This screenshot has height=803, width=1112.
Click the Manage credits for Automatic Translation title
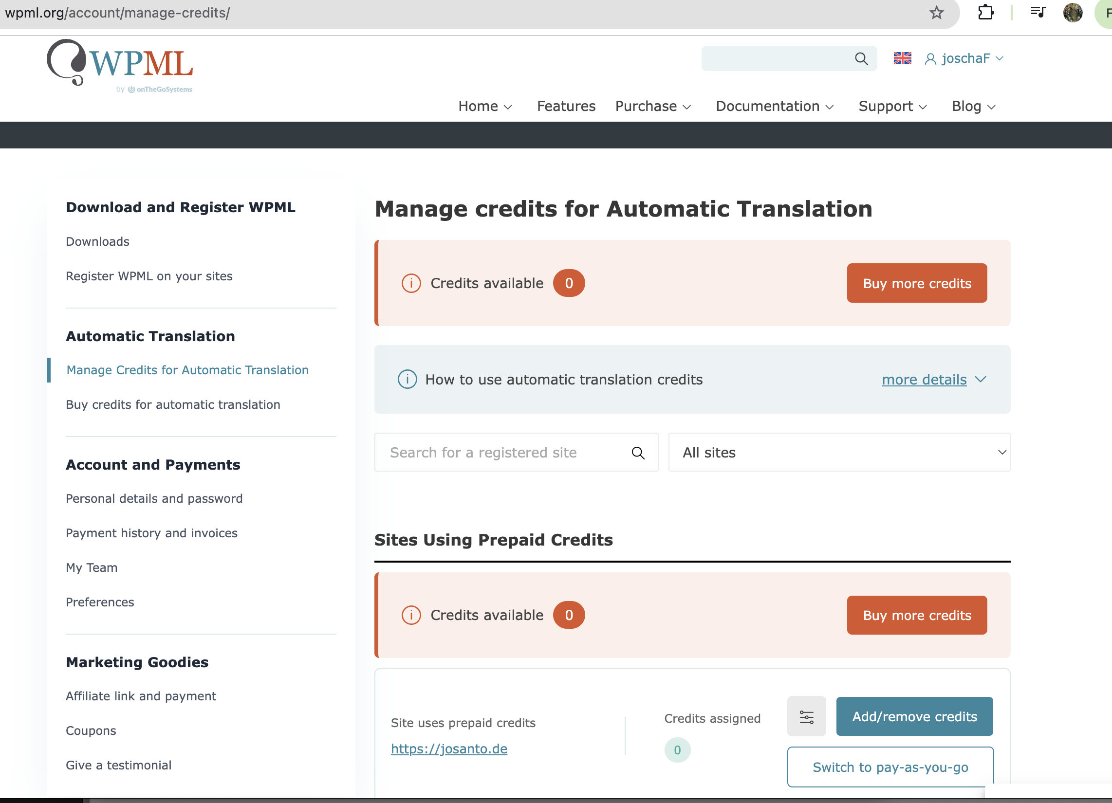coord(623,209)
